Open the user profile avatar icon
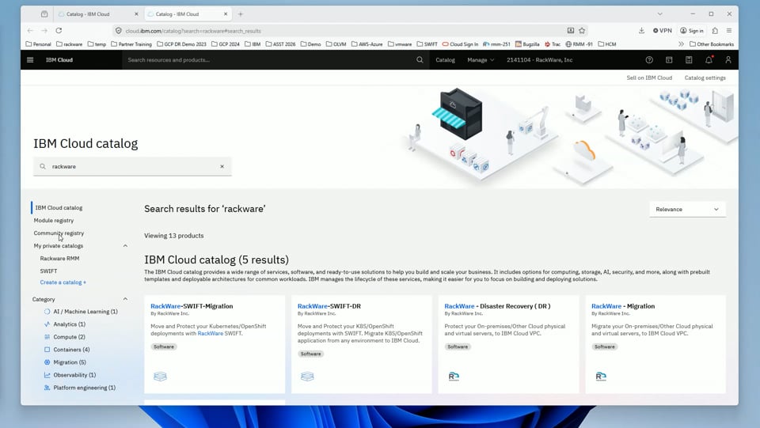Screen dimensions: 760x428 click(728, 60)
